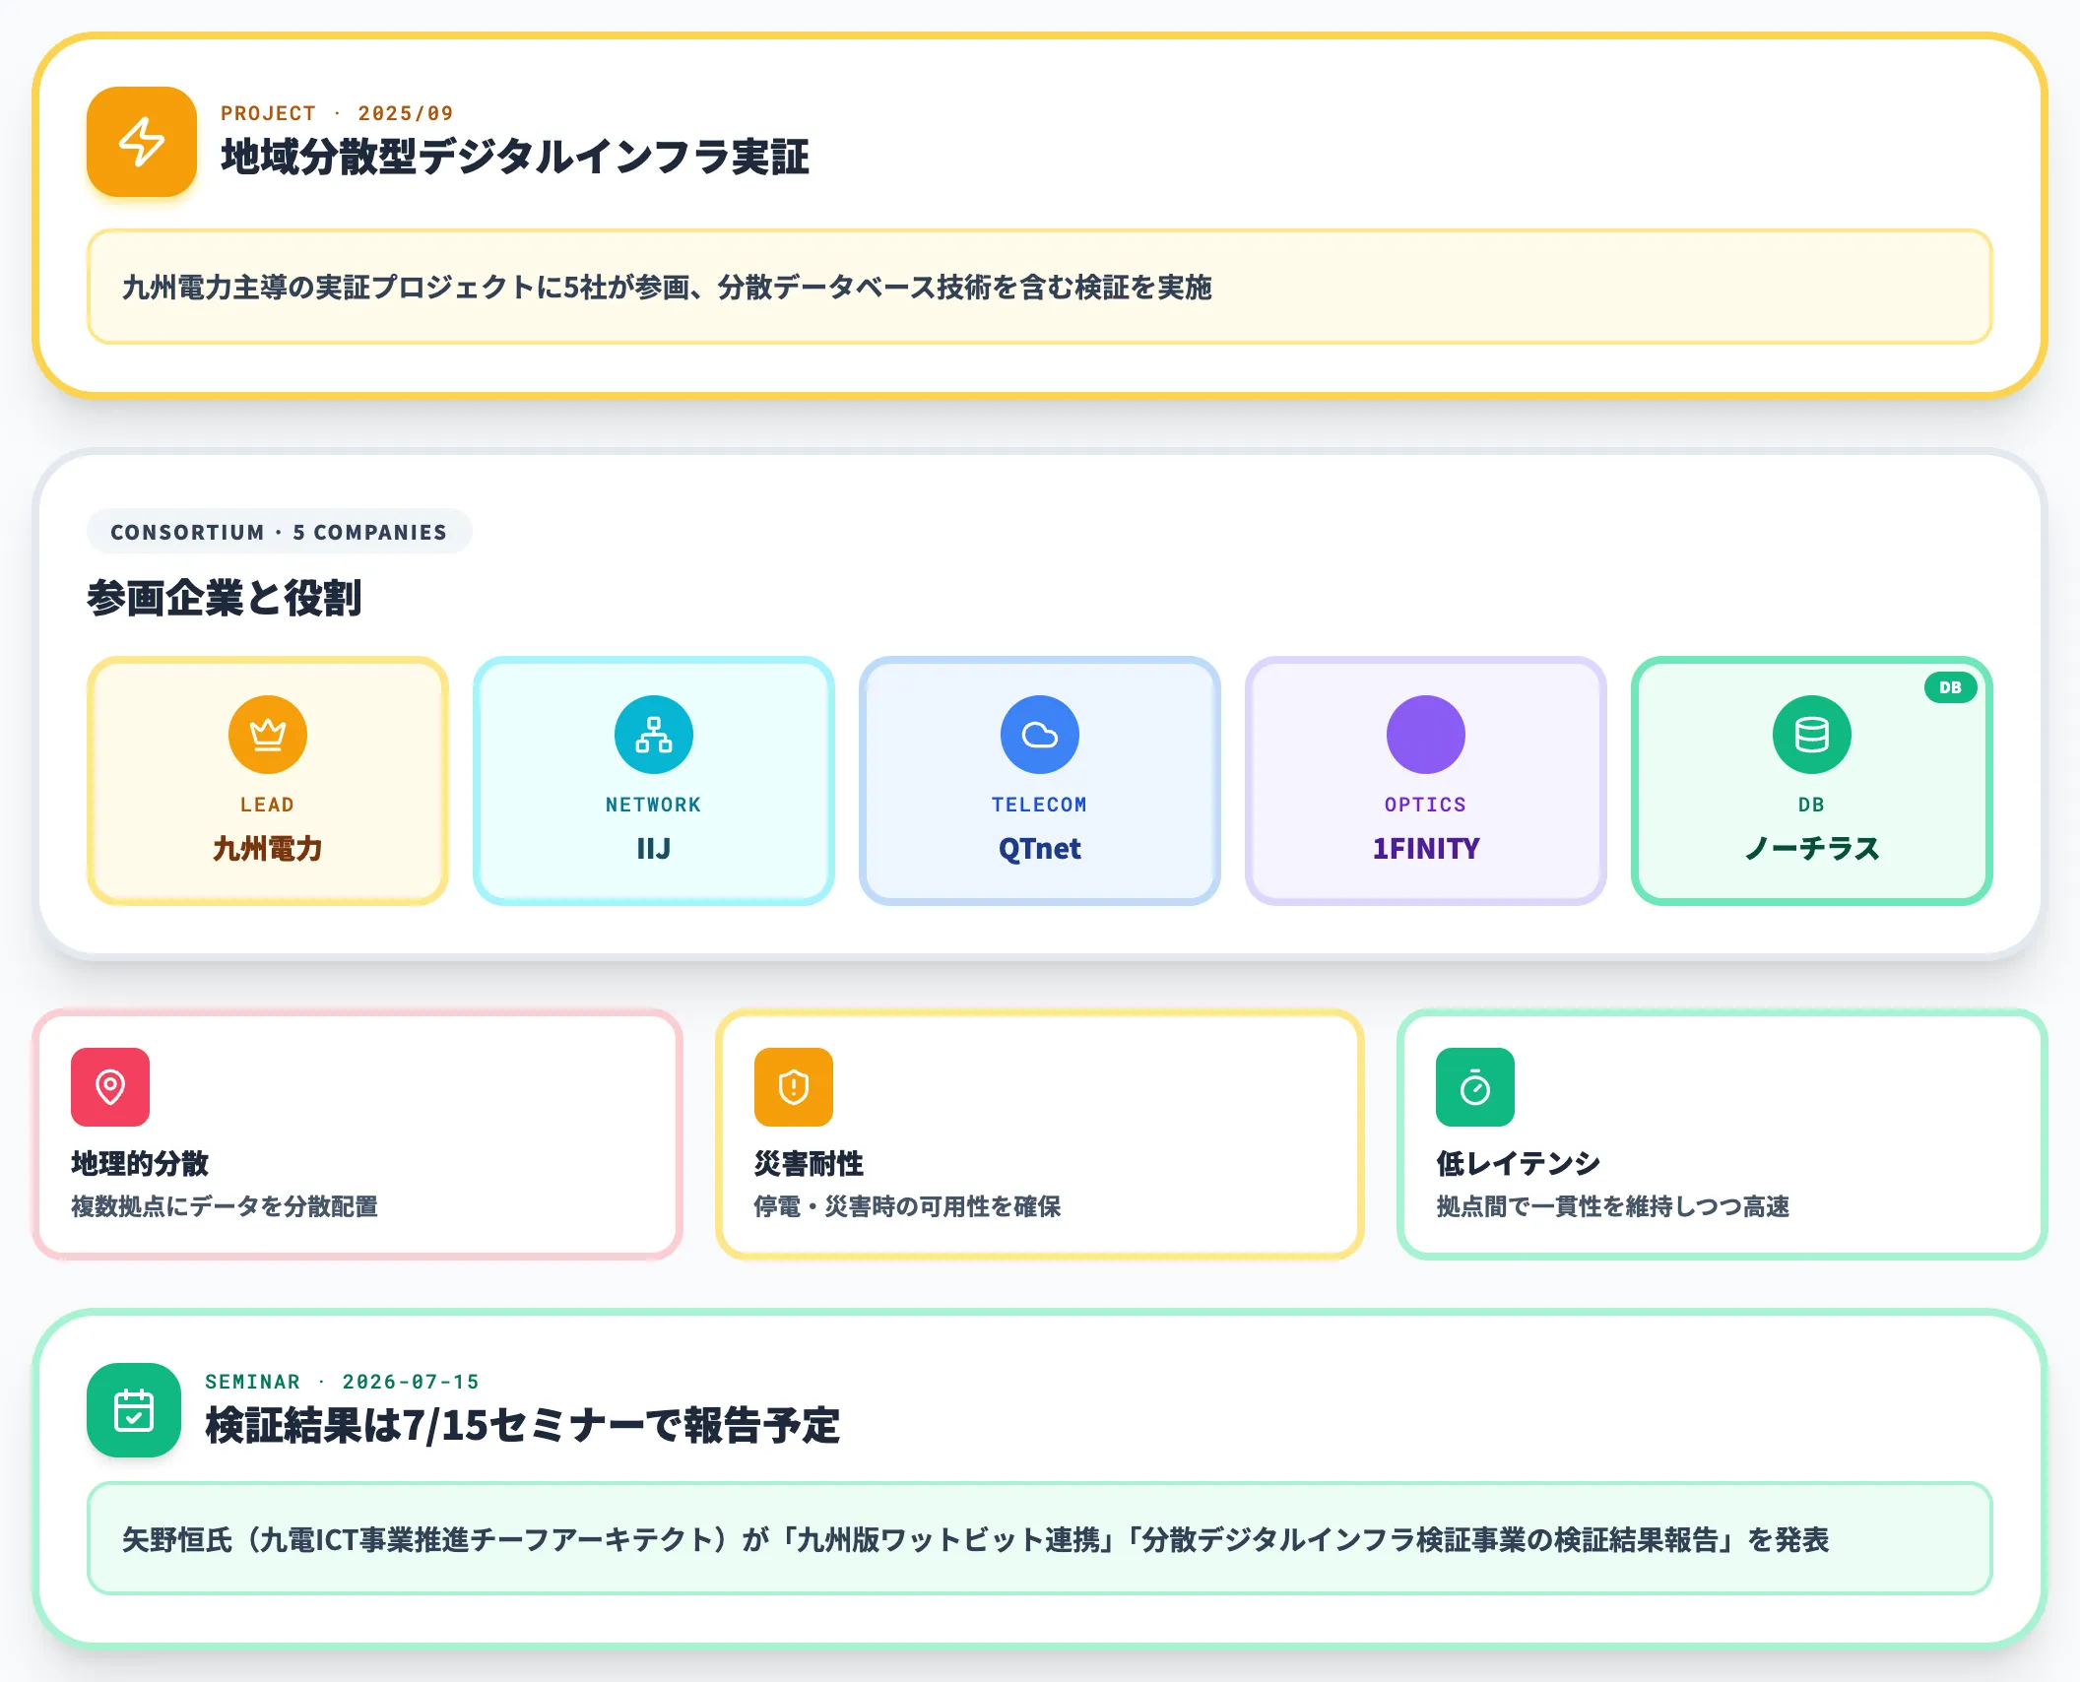Viewport: 2080px width, 1682px height.
Task: Open the 地理的分散 feature card
Action: (x=357, y=1134)
